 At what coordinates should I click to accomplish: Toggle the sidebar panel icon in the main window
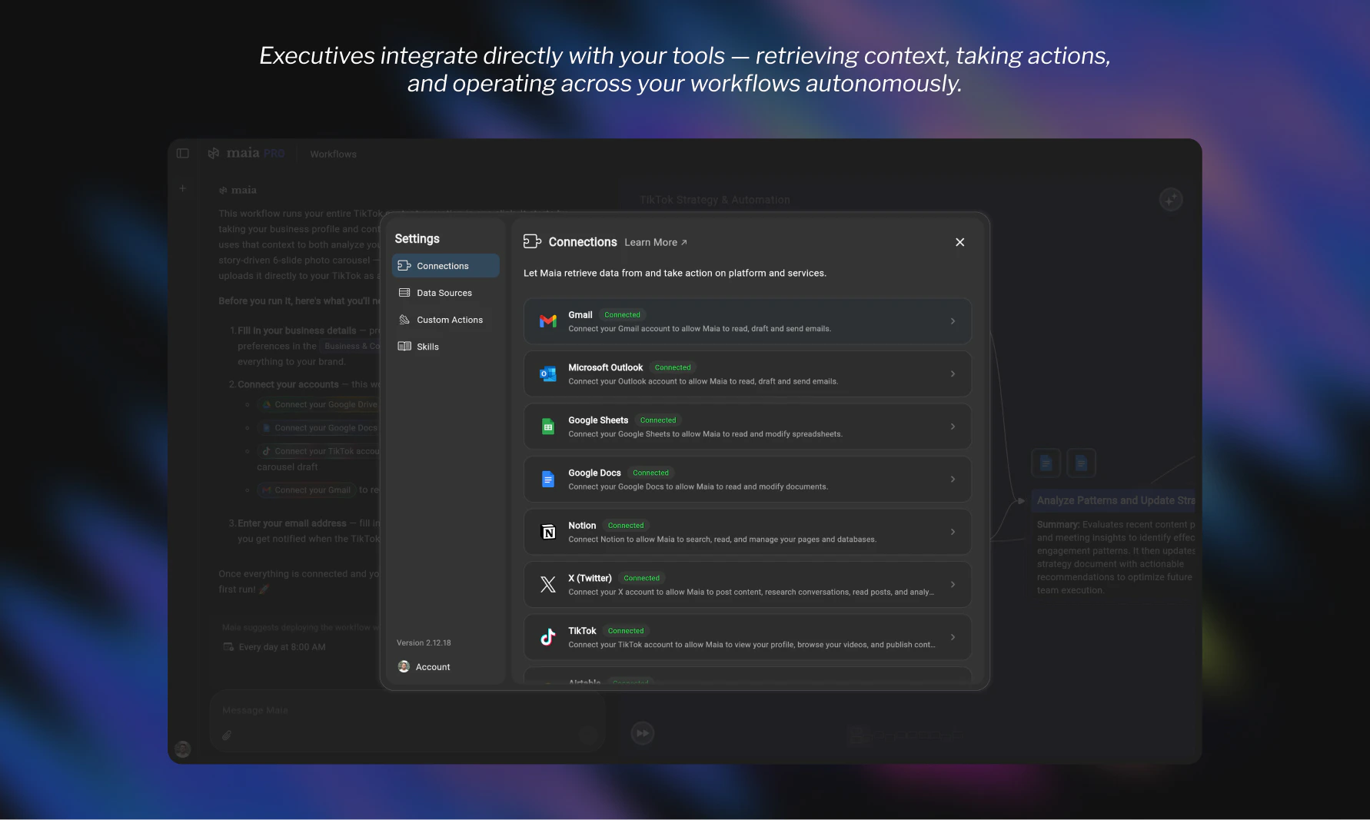coord(182,154)
